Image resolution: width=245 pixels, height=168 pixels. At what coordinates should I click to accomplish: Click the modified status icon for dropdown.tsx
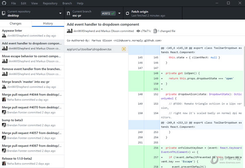124,49
